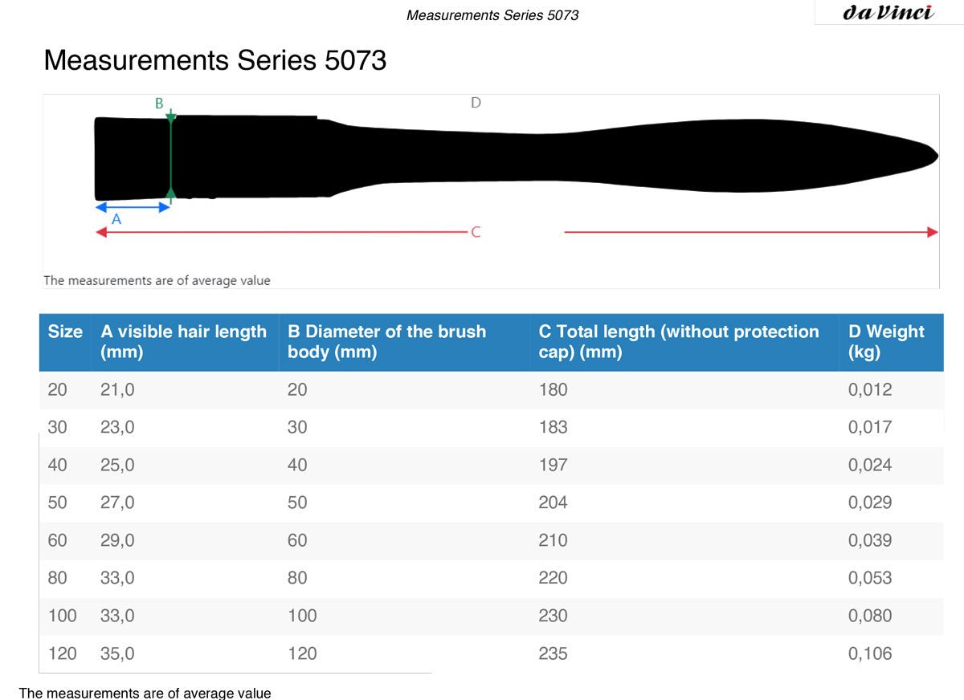Click the B Diameter of the brush body header
964x700 pixels.
click(x=386, y=342)
